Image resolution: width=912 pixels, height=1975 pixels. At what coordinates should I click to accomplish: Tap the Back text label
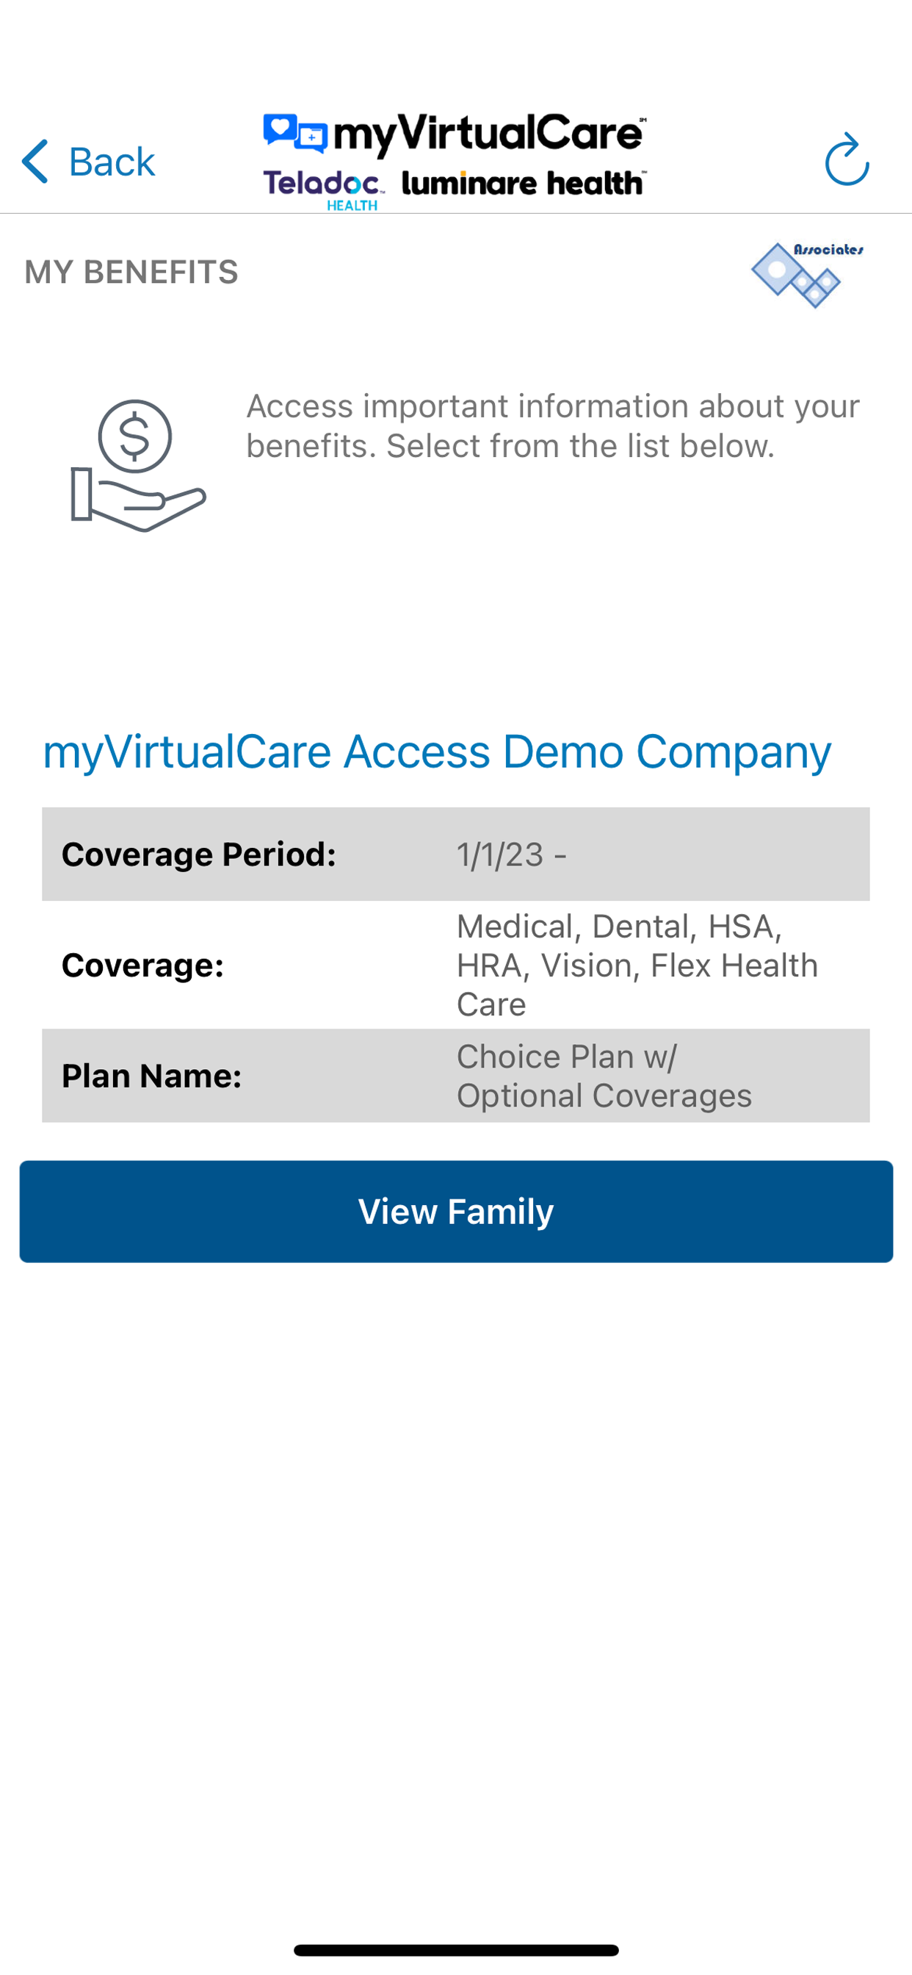(112, 162)
